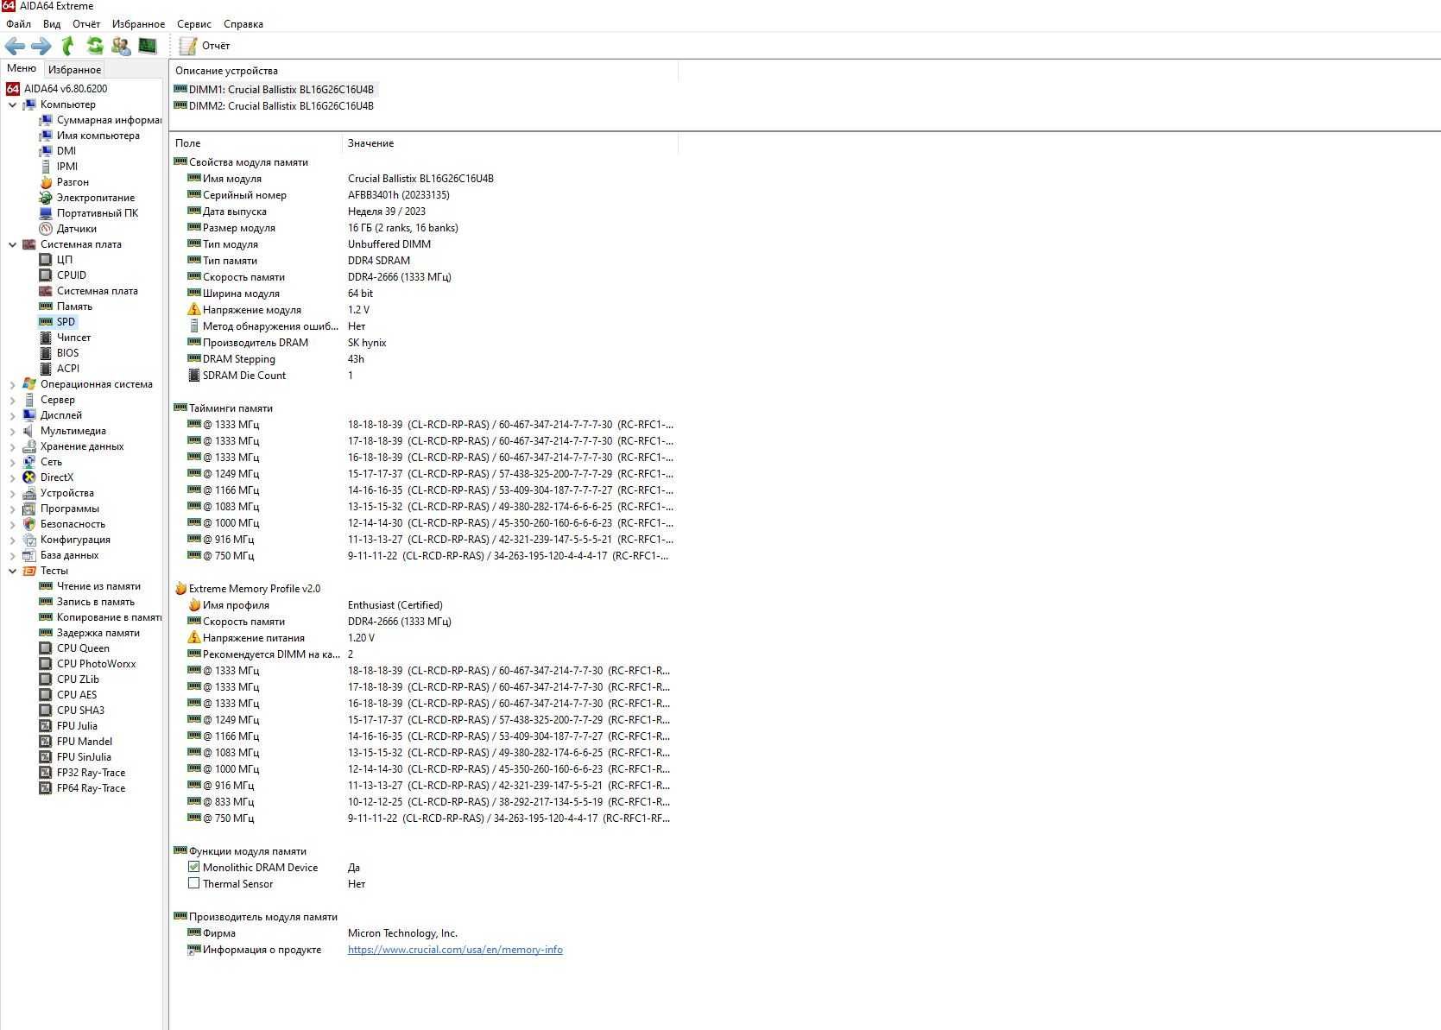Click the Значение column header
This screenshot has width=1441, height=1030.
[x=510, y=143]
